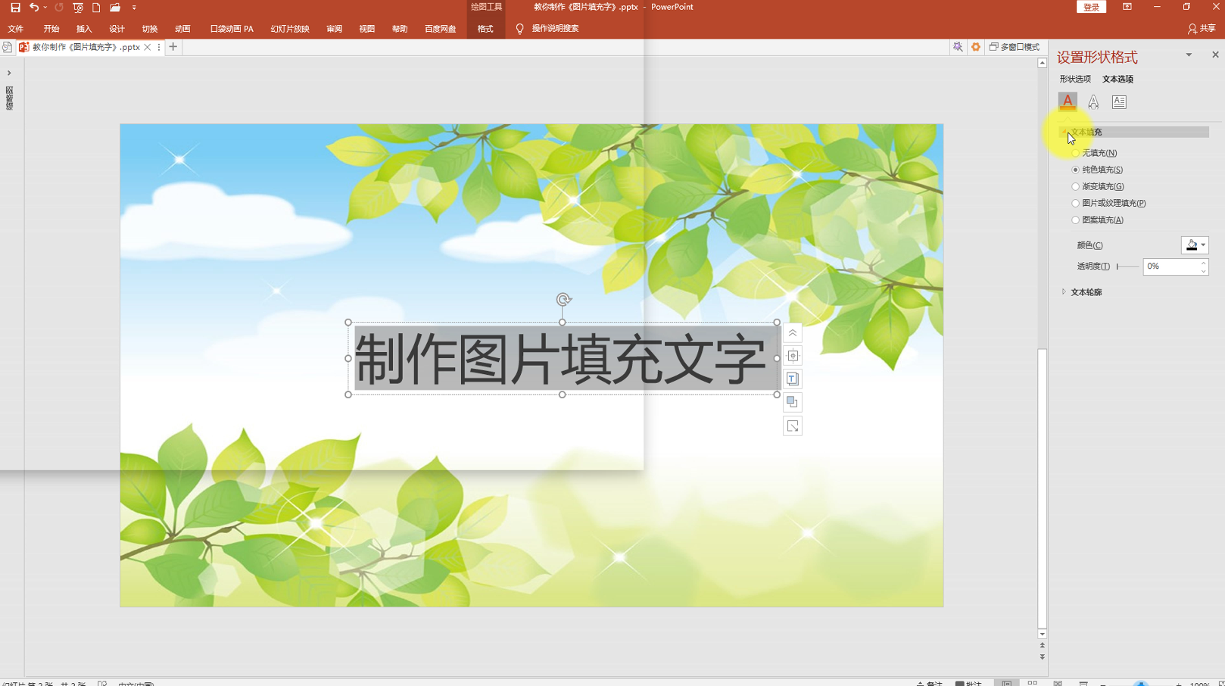Click the Ribbon display options icon
1225x686 pixels.
coord(1127,7)
